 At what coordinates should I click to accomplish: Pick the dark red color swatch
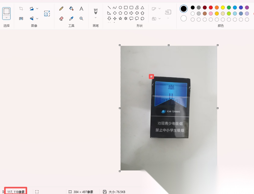205,8
